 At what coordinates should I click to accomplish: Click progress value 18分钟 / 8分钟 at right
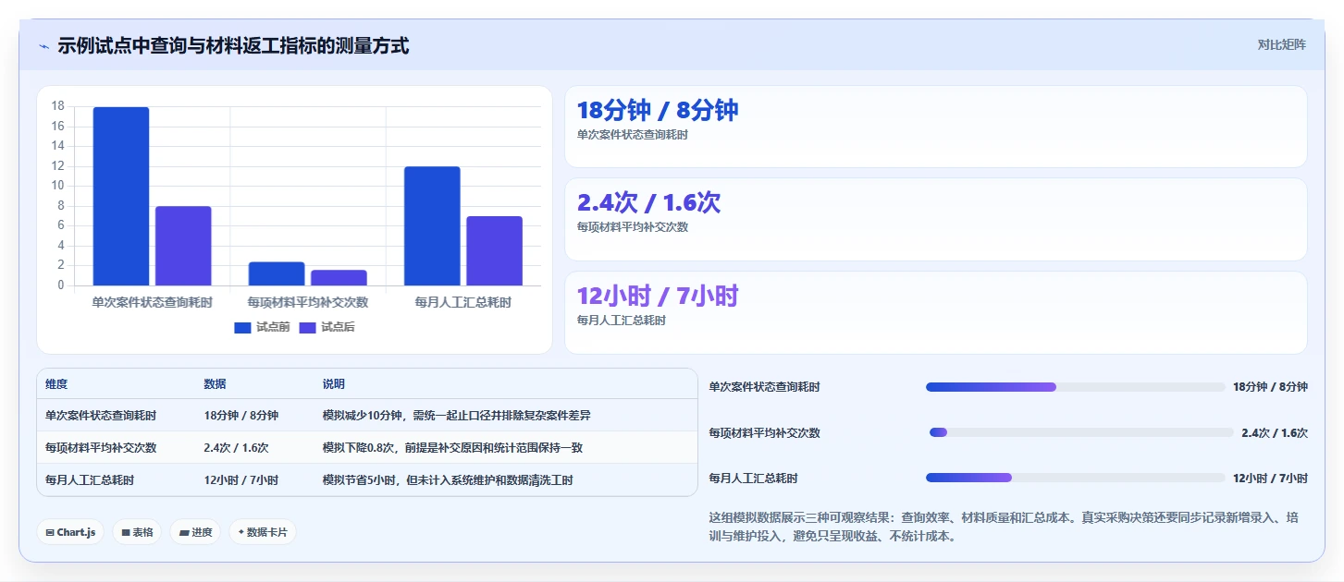click(1270, 387)
